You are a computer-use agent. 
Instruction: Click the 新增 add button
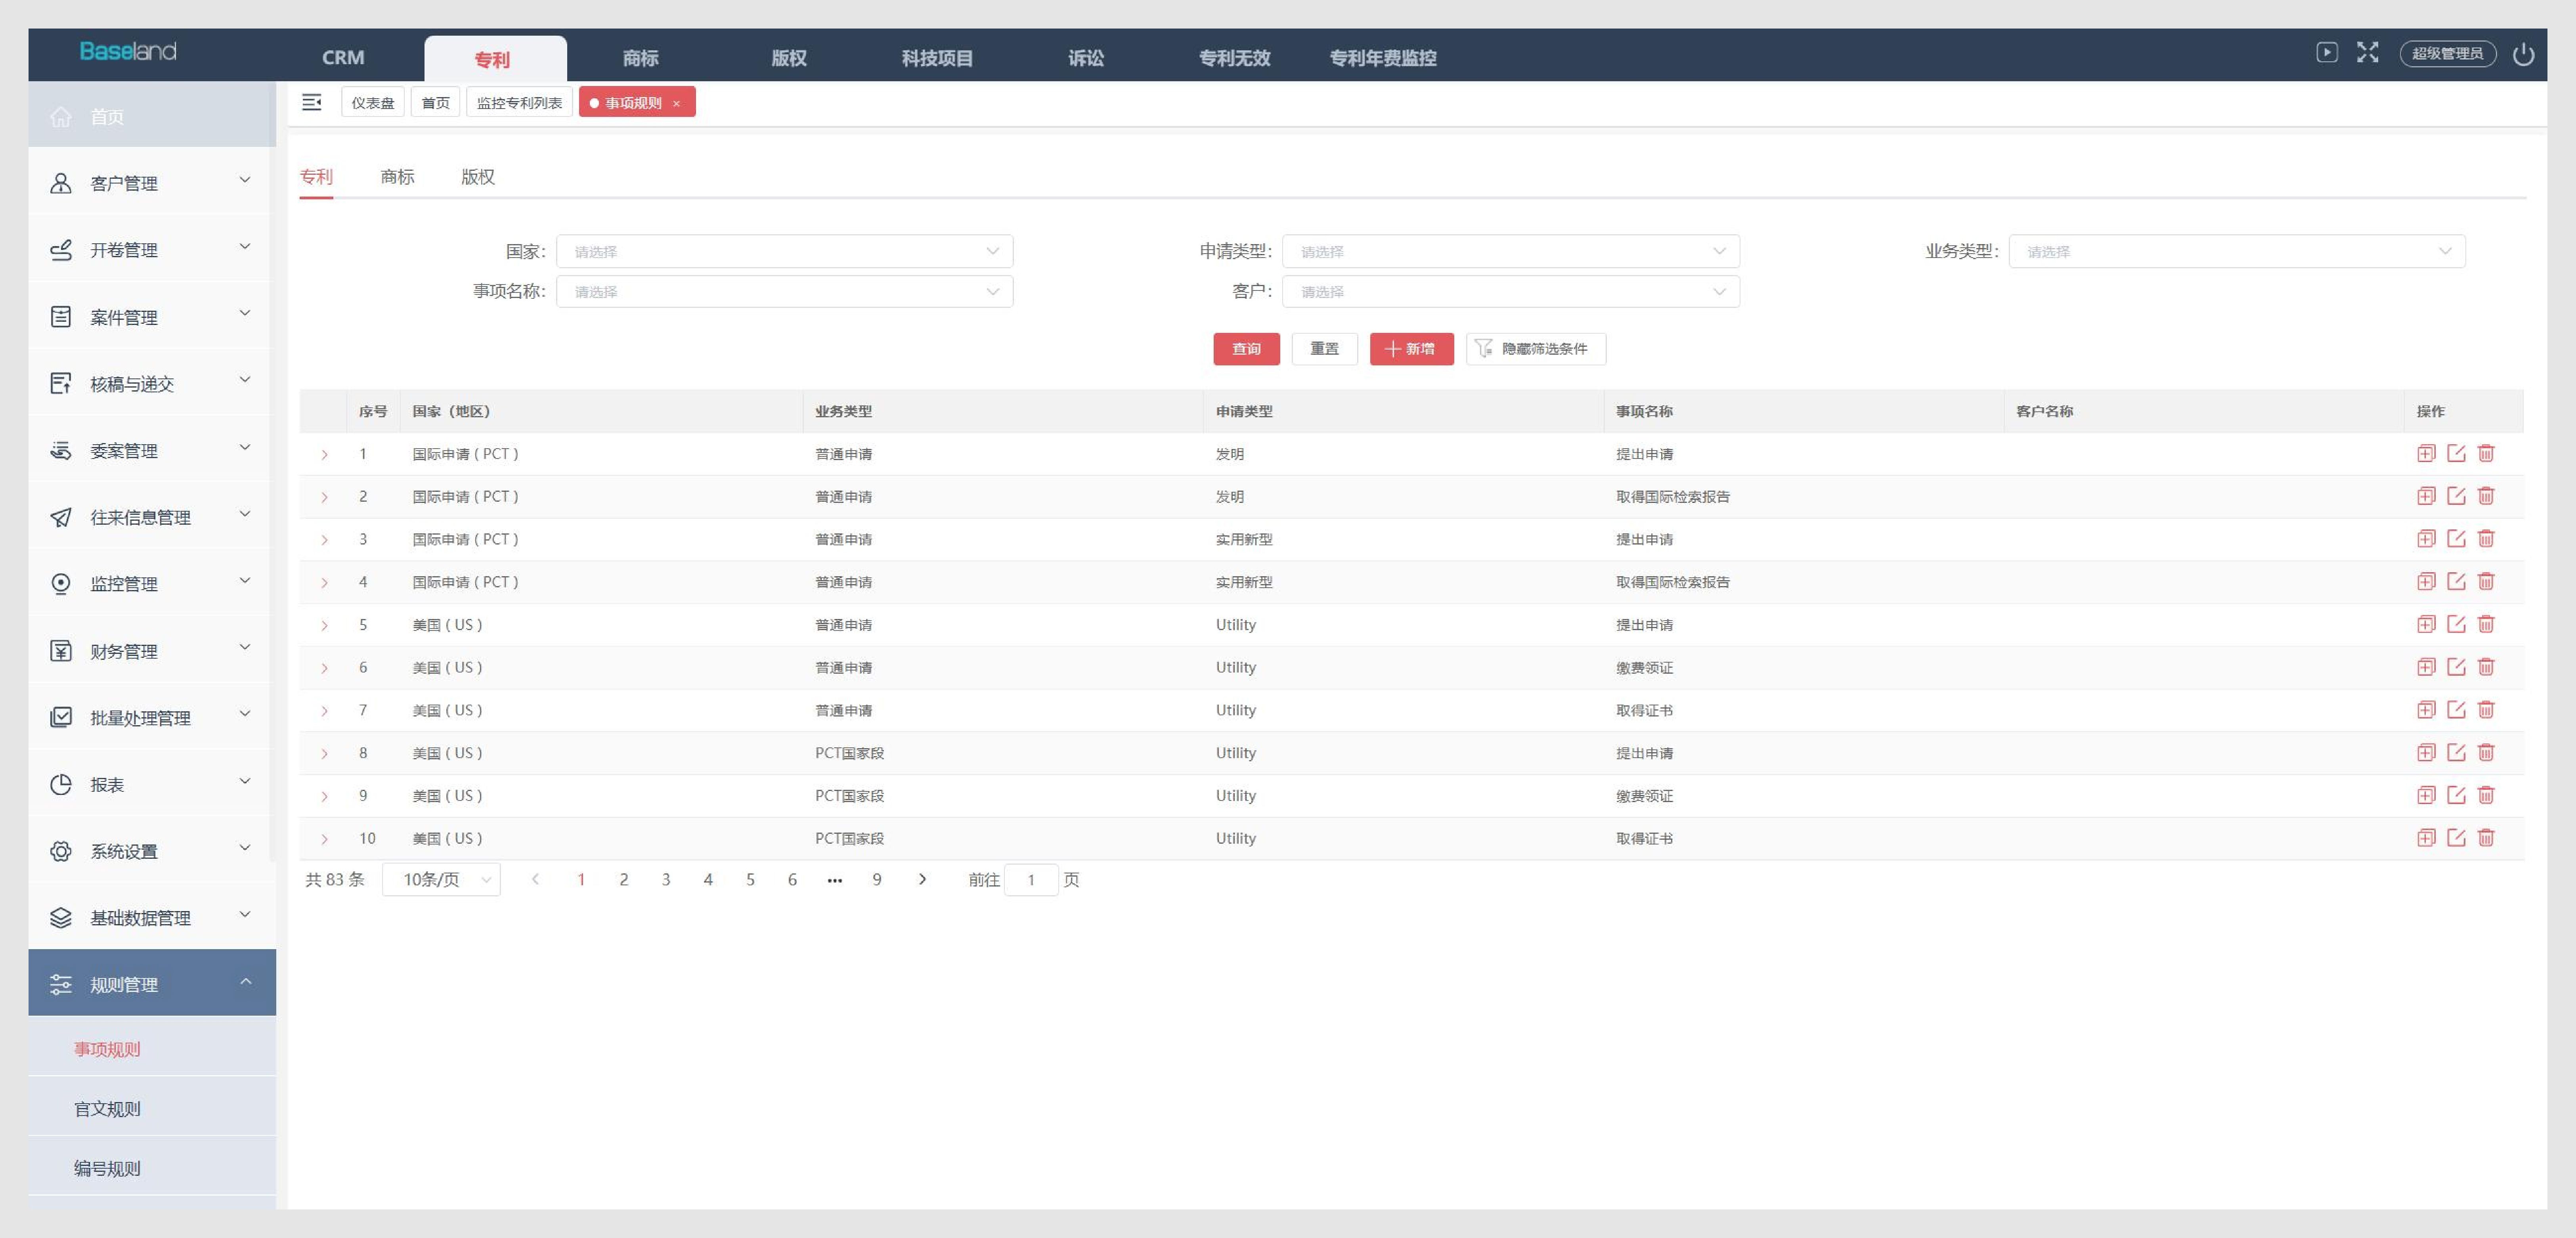pos(1411,349)
